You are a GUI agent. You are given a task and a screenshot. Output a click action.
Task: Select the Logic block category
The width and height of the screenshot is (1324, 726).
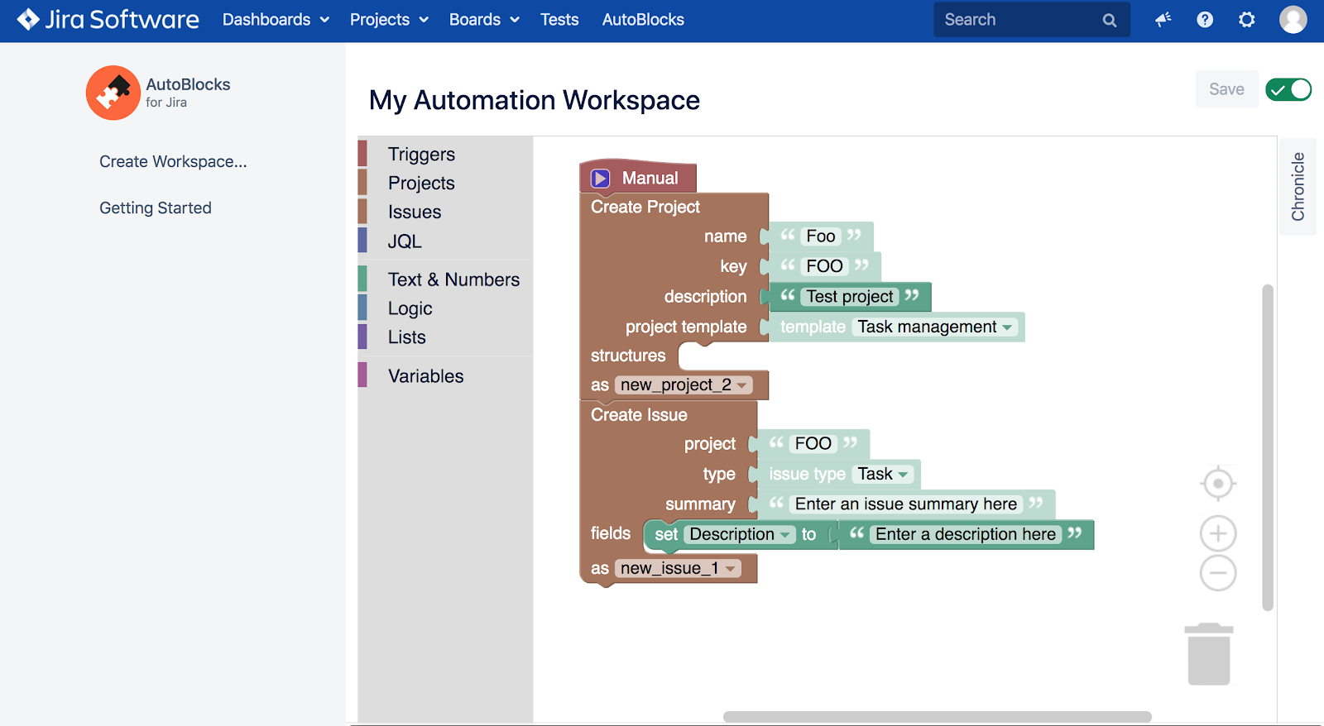coord(445,308)
